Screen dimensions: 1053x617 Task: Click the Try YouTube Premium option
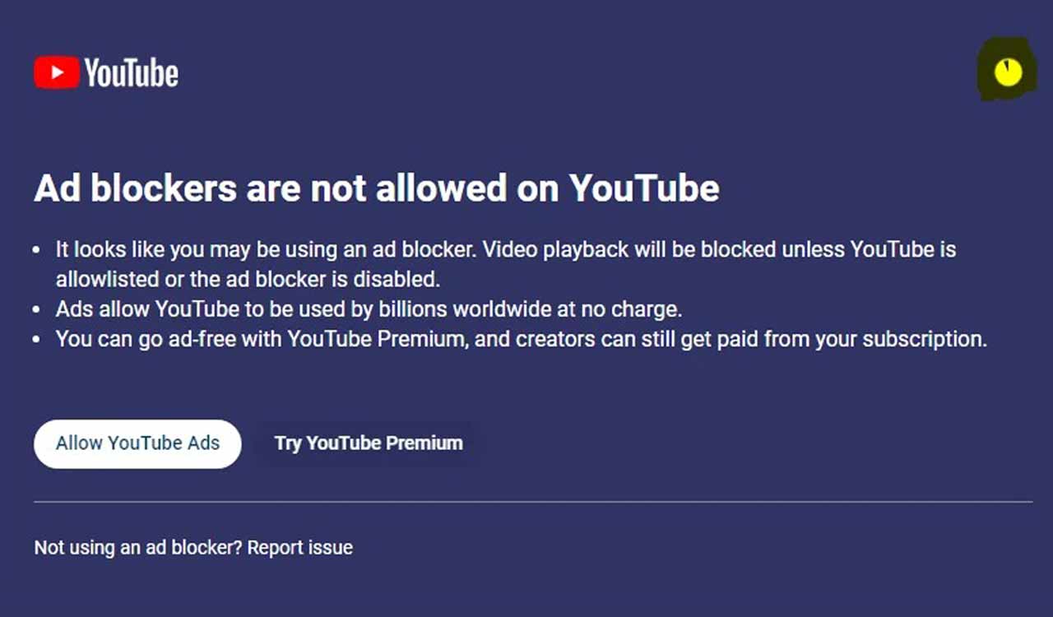point(368,443)
